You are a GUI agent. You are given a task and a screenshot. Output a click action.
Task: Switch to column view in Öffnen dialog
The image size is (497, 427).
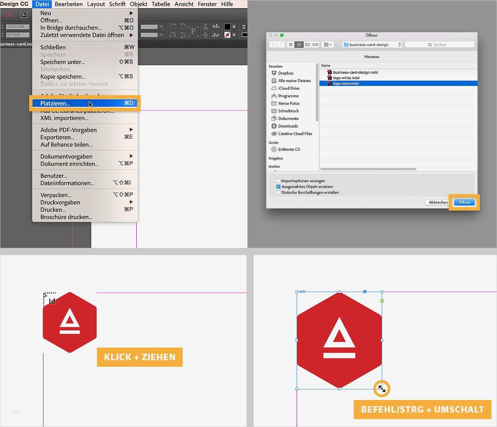(x=307, y=45)
